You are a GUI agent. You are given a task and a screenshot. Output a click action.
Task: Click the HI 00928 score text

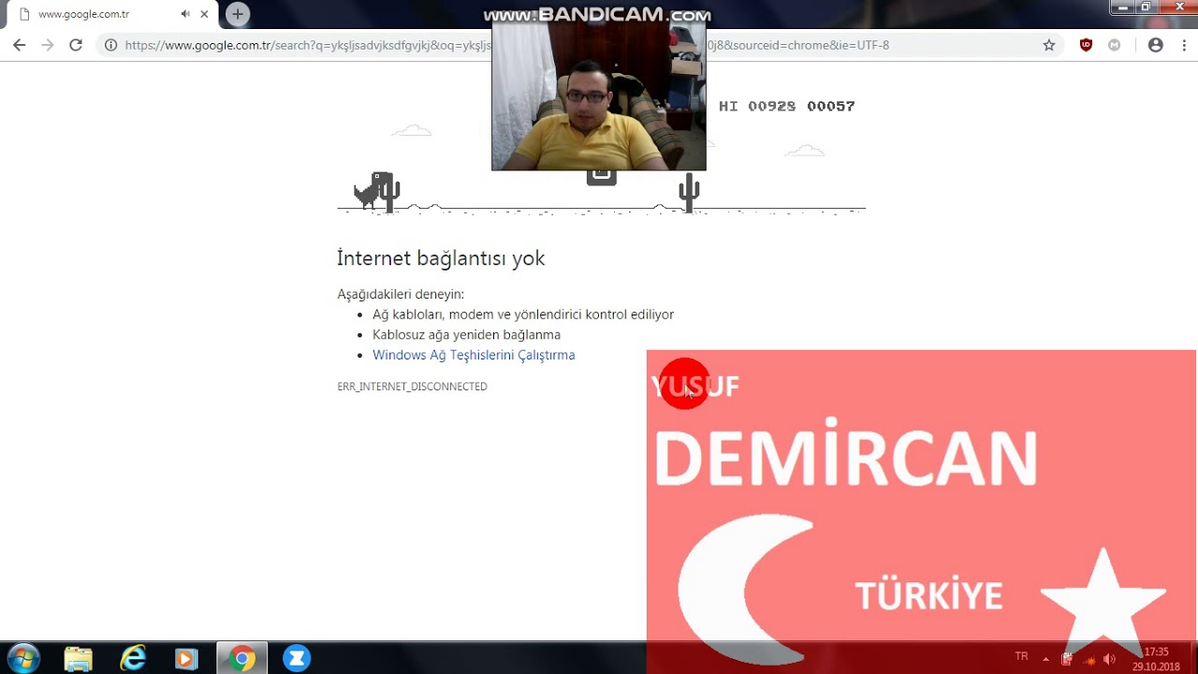click(x=756, y=106)
